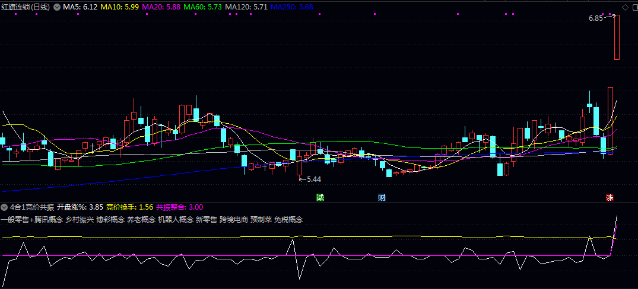Click the blue 财 financial report marker
The width and height of the screenshot is (638, 289).
click(382, 198)
